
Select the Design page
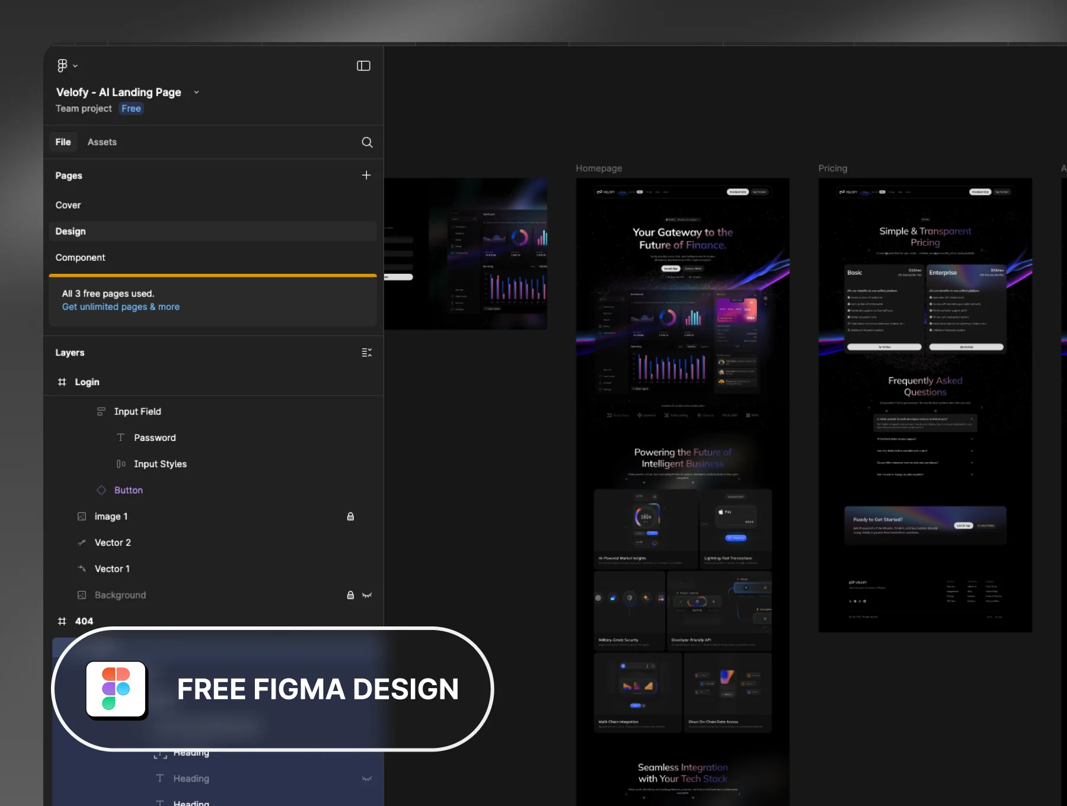click(213, 231)
